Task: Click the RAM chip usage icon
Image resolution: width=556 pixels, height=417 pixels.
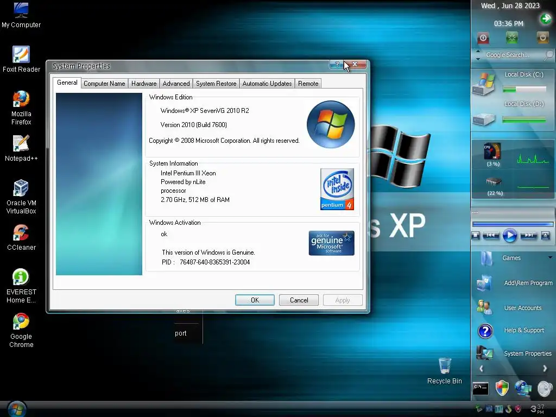Action: click(x=494, y=182)
